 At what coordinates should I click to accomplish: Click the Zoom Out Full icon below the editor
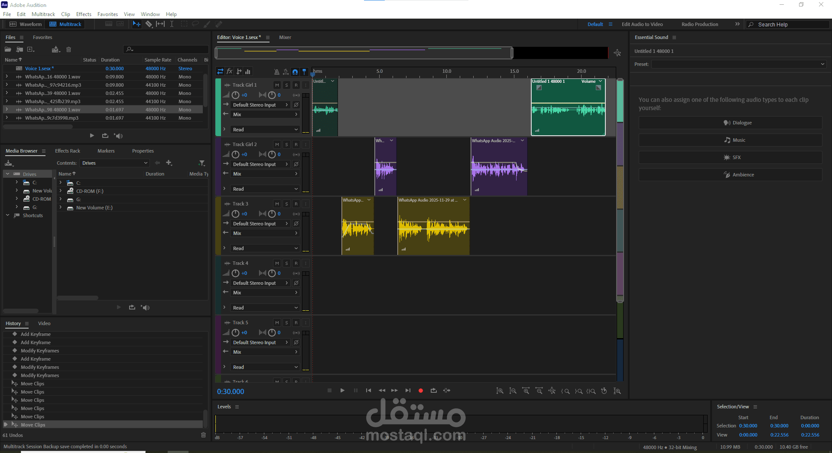coord(552,391)
